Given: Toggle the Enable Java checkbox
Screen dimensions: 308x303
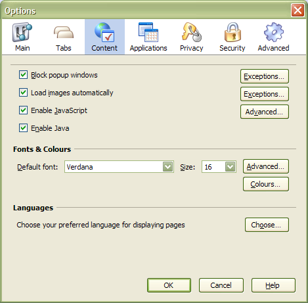Looking at the screenshot, I should click(23, 128).
